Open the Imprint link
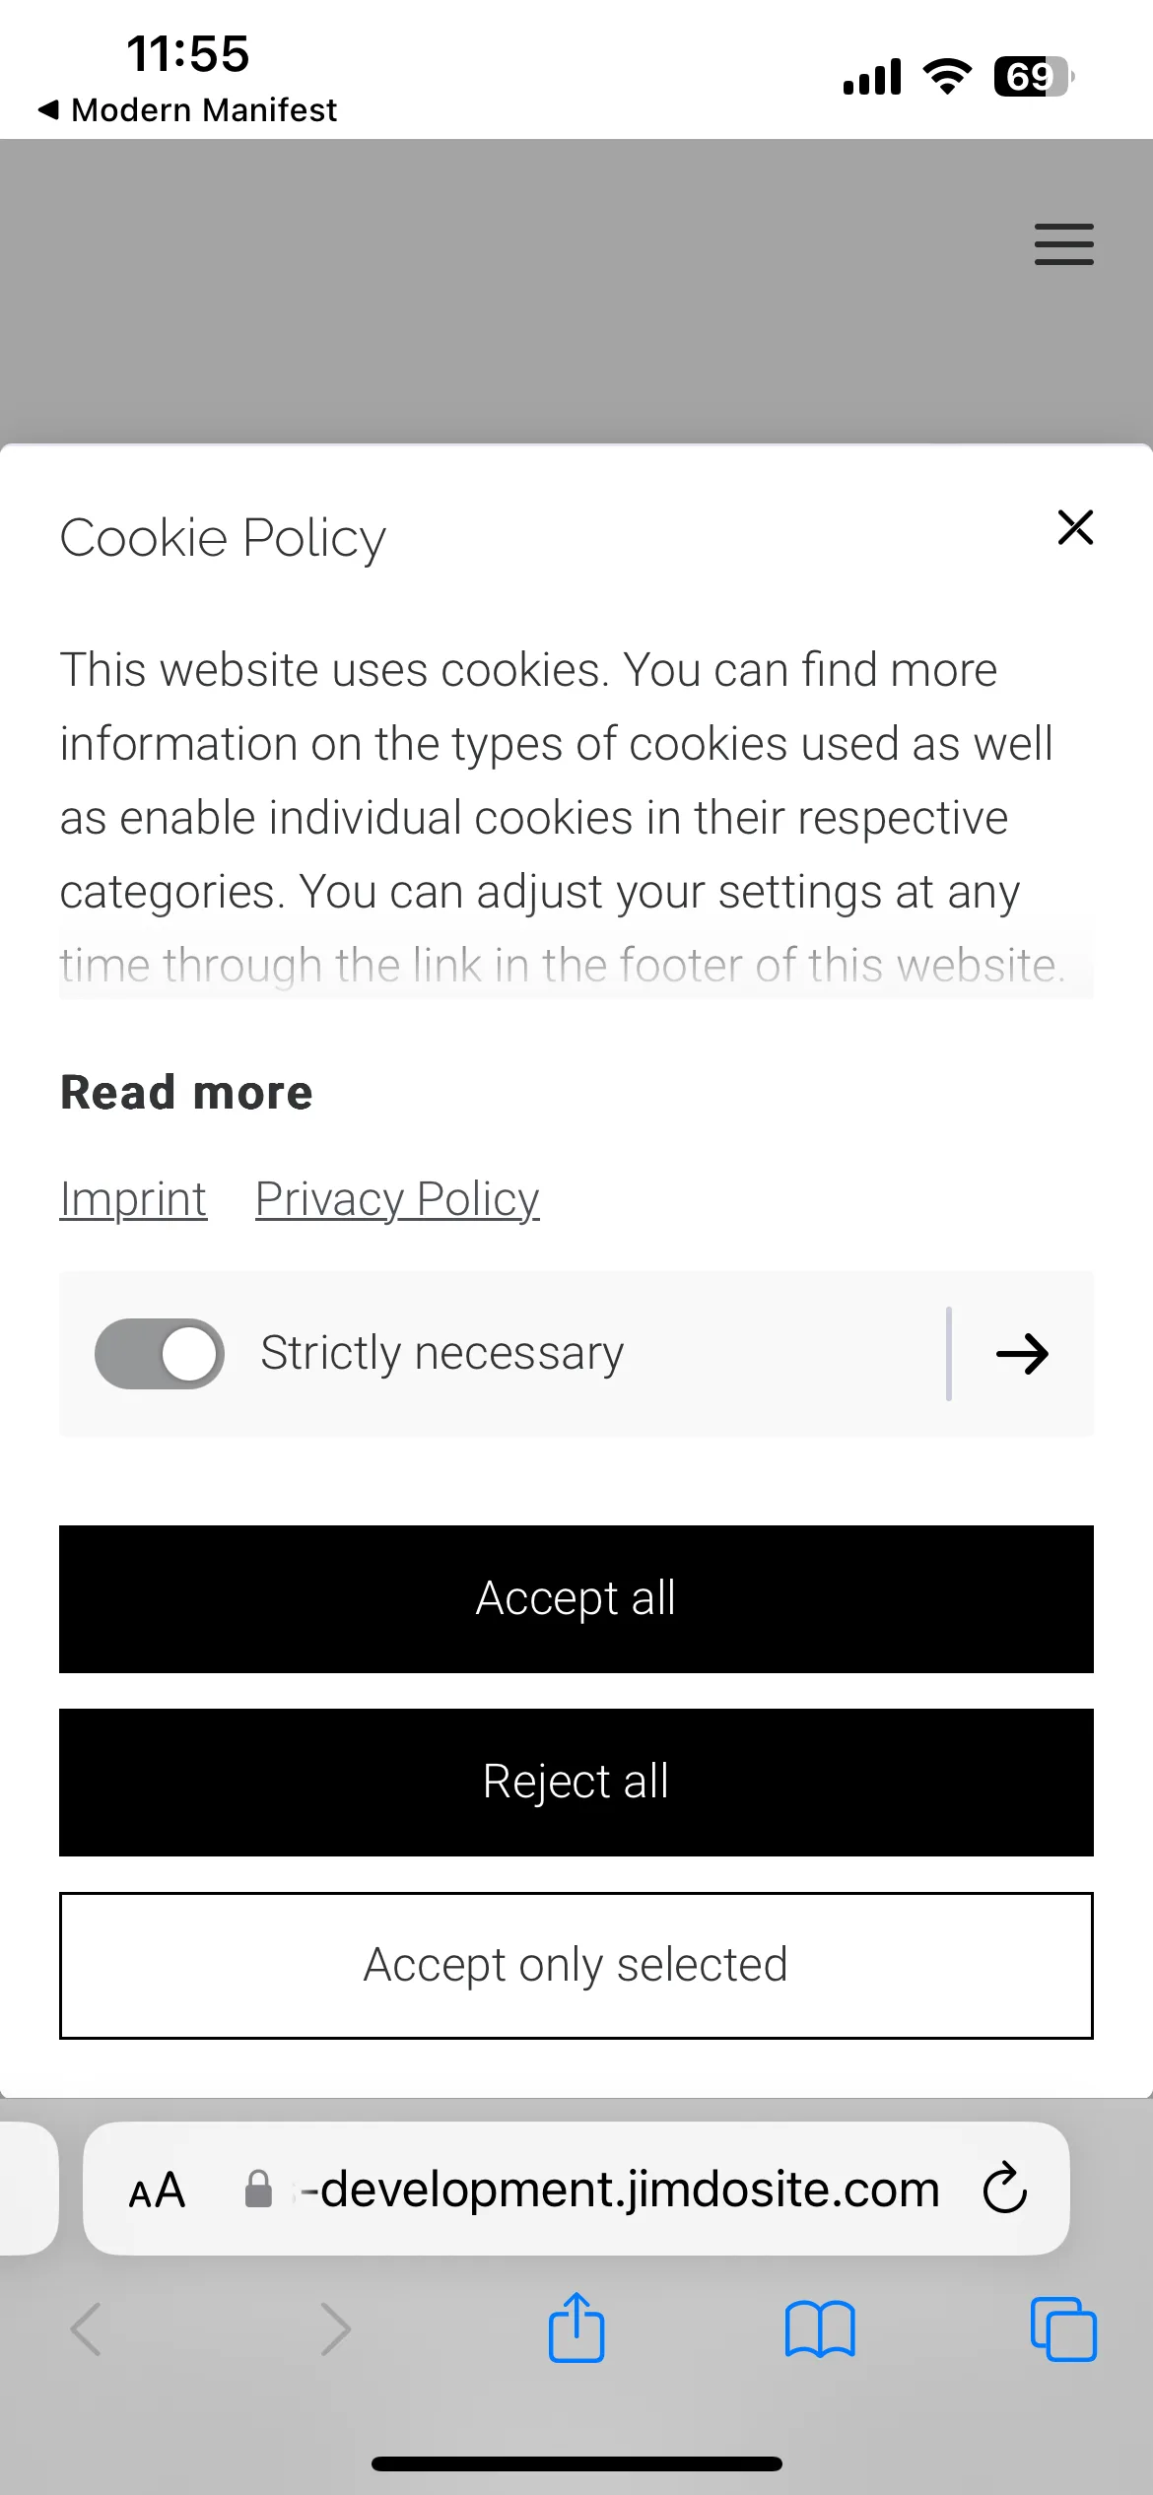1153x2495 pixels. point(133,1199)
